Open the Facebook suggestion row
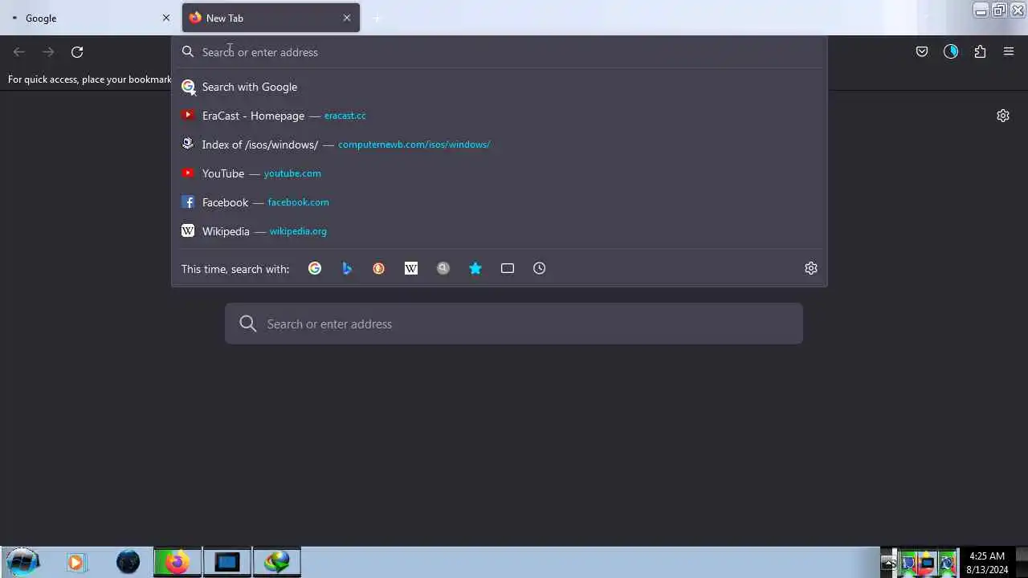 [x=500, y=202]
